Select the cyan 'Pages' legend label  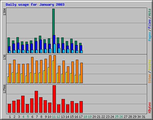pyautogui.click(x=149, y=37)
